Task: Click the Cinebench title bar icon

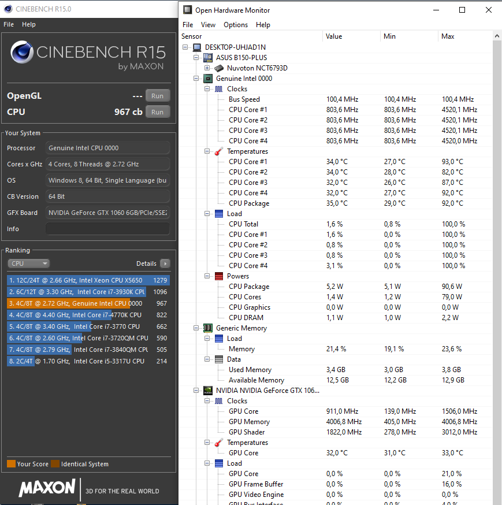Action: pyautogui.click(x=8, y=9)
